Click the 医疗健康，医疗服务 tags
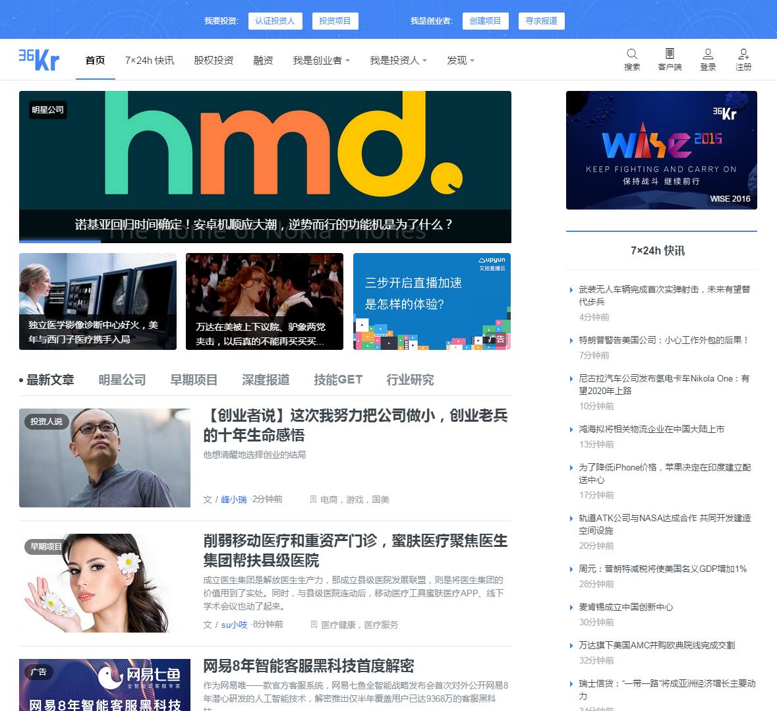Image resolution: width=777 pixels, height=711 pixels. click(x=360, y=625)
